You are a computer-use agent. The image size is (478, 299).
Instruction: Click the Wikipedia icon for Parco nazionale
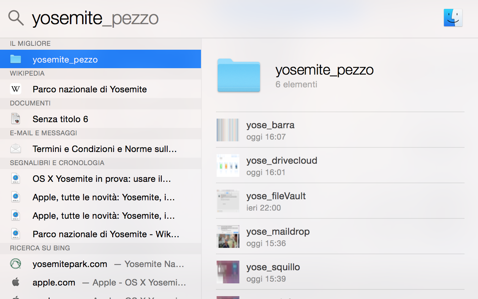point(16,89)
